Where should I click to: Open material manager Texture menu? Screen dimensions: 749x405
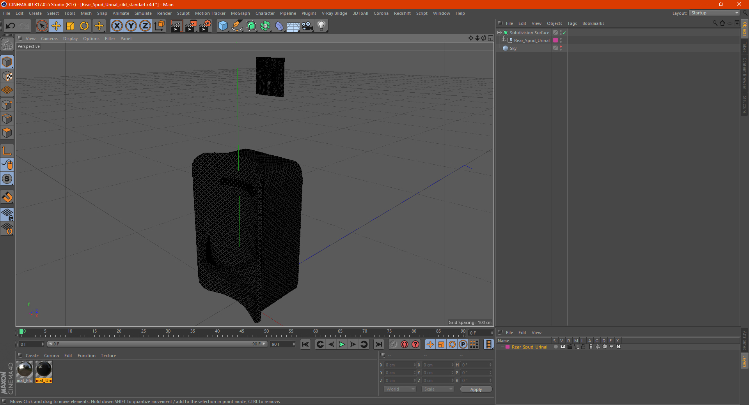(108, 356)
